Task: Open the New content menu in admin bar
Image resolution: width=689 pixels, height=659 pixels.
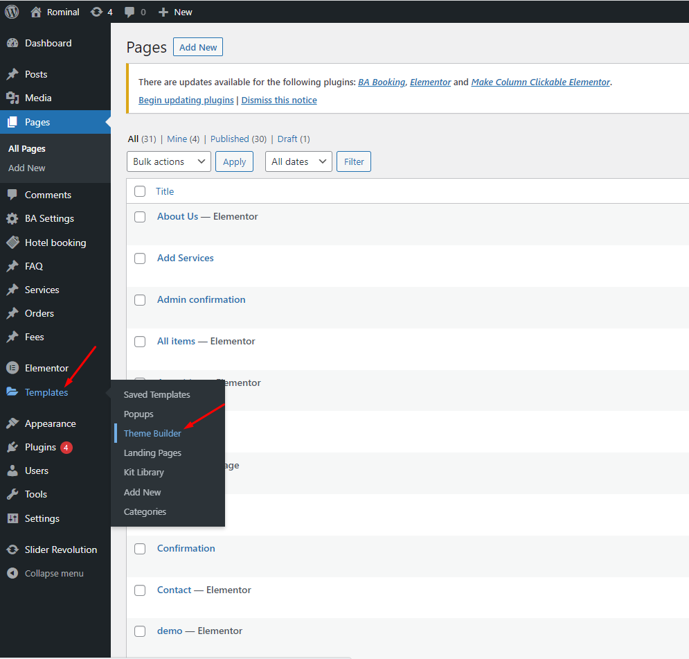Action: [176, 12]
